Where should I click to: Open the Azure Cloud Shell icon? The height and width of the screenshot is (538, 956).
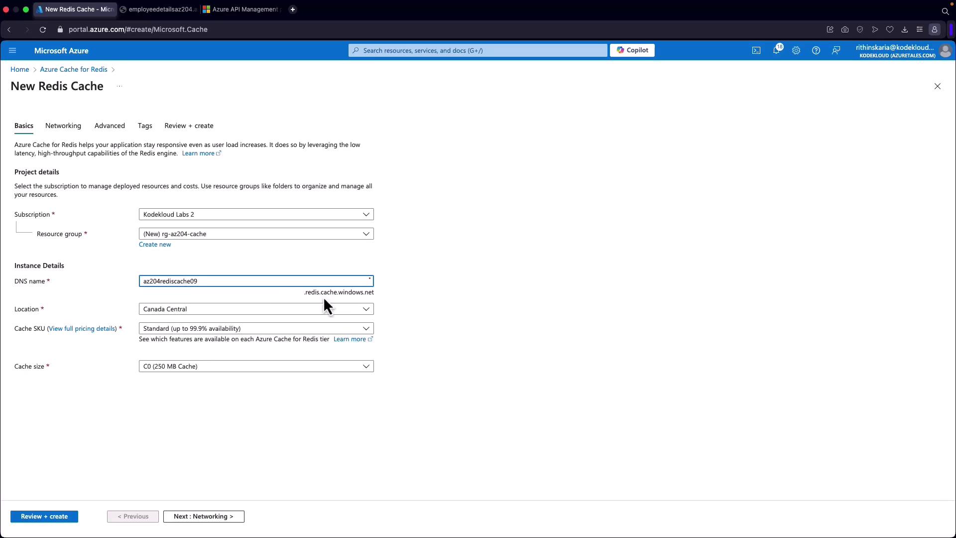tap(756, 50)
